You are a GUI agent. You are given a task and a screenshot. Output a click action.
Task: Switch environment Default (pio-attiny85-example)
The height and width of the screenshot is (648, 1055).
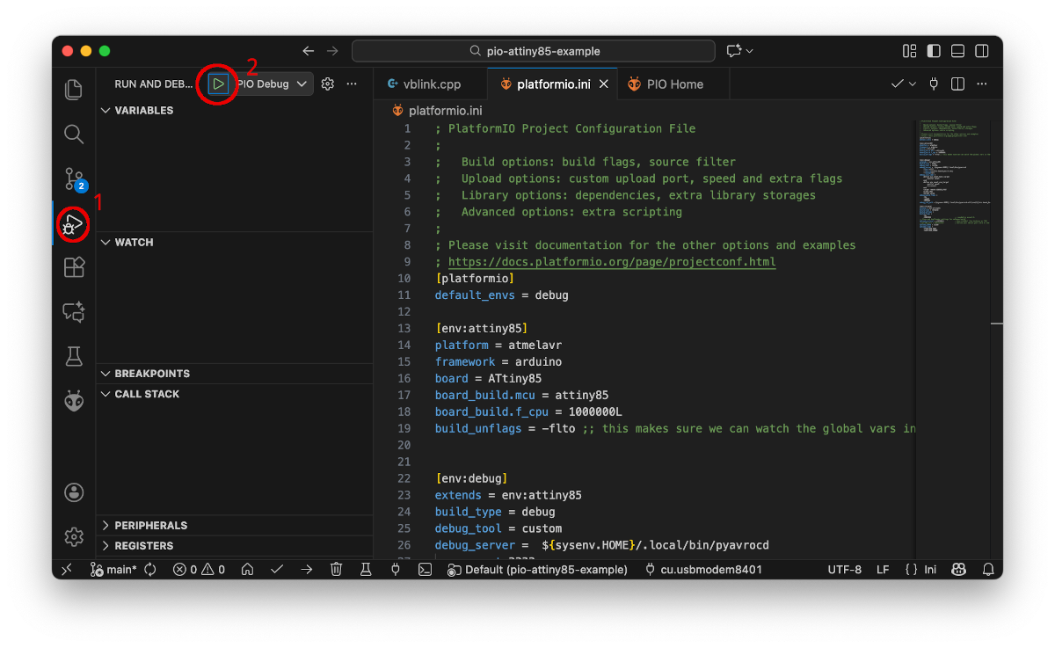coord(537,570)
